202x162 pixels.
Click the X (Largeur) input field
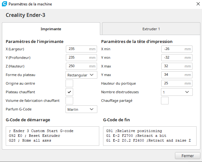pyautogui.click(x=77, y=49)
